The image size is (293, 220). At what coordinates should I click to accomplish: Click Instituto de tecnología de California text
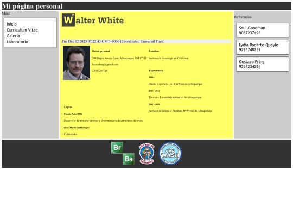(x=168, y=58)
